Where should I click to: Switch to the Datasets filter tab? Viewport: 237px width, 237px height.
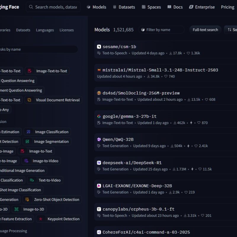click(23, 30)
